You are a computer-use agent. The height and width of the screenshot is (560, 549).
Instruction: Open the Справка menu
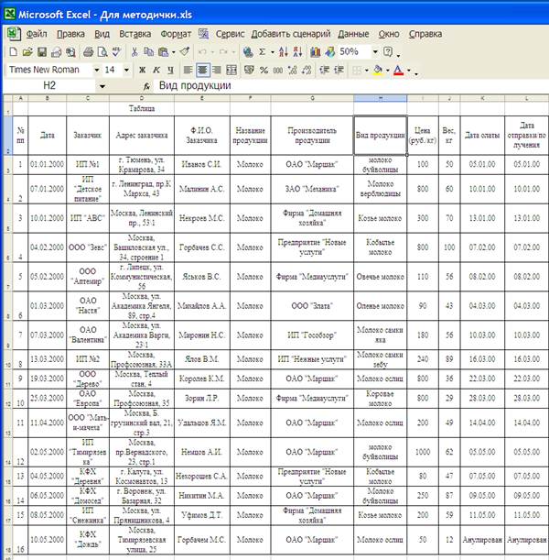(425, 34)
